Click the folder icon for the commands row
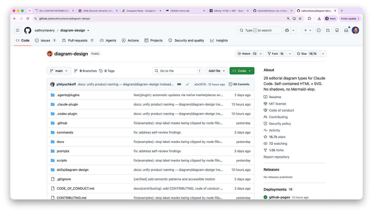 click(53, 132)
